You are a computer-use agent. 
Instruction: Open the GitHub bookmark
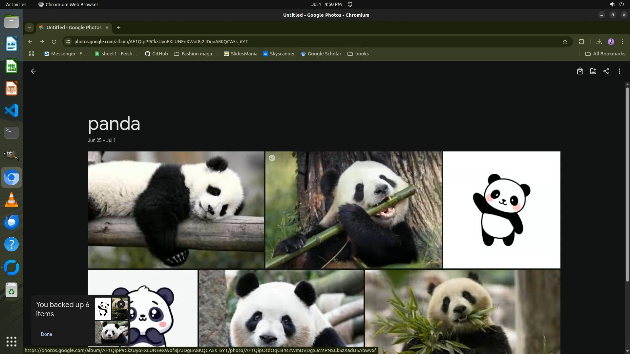point(157,54)
